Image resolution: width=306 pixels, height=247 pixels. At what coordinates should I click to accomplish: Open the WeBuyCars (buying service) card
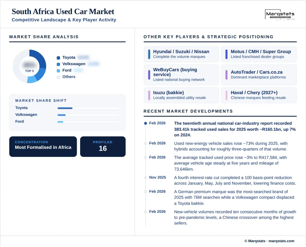(x=181, y=75)
